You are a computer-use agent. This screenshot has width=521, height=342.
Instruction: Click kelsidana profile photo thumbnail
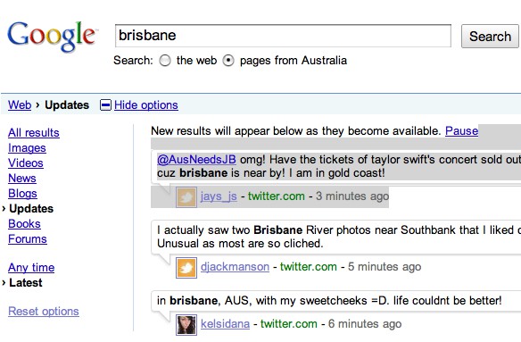point(186,325)
